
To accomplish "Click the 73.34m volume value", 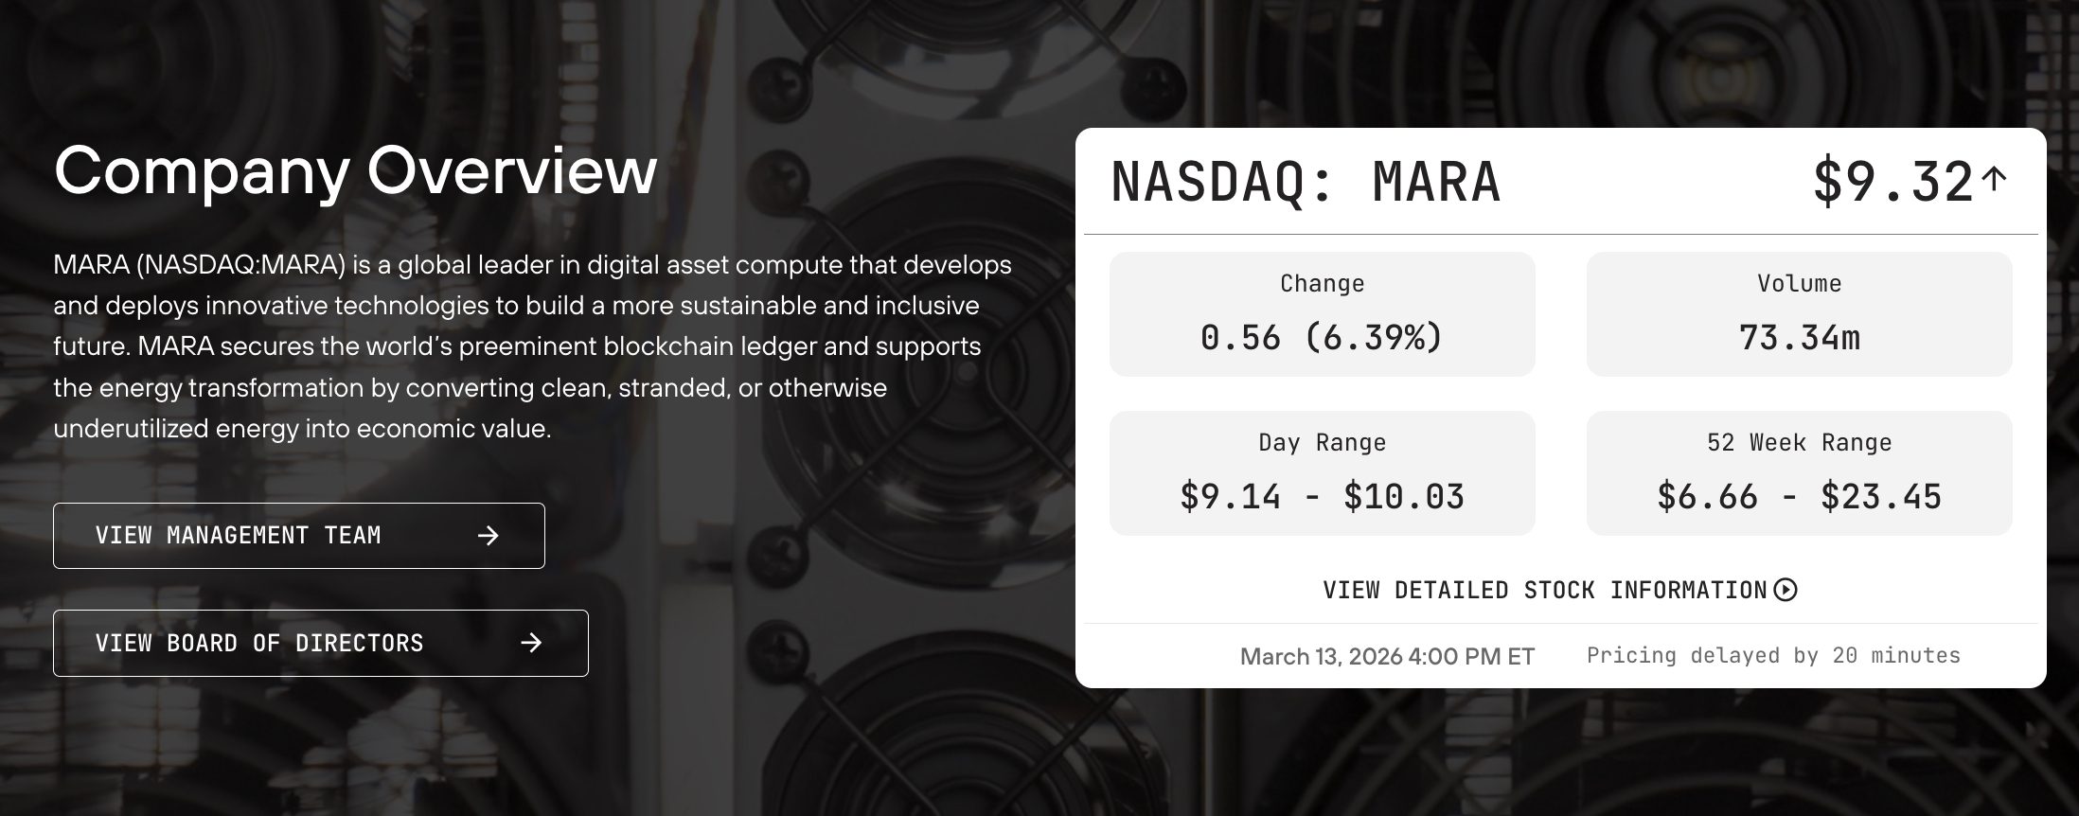I will point(1799,338).
